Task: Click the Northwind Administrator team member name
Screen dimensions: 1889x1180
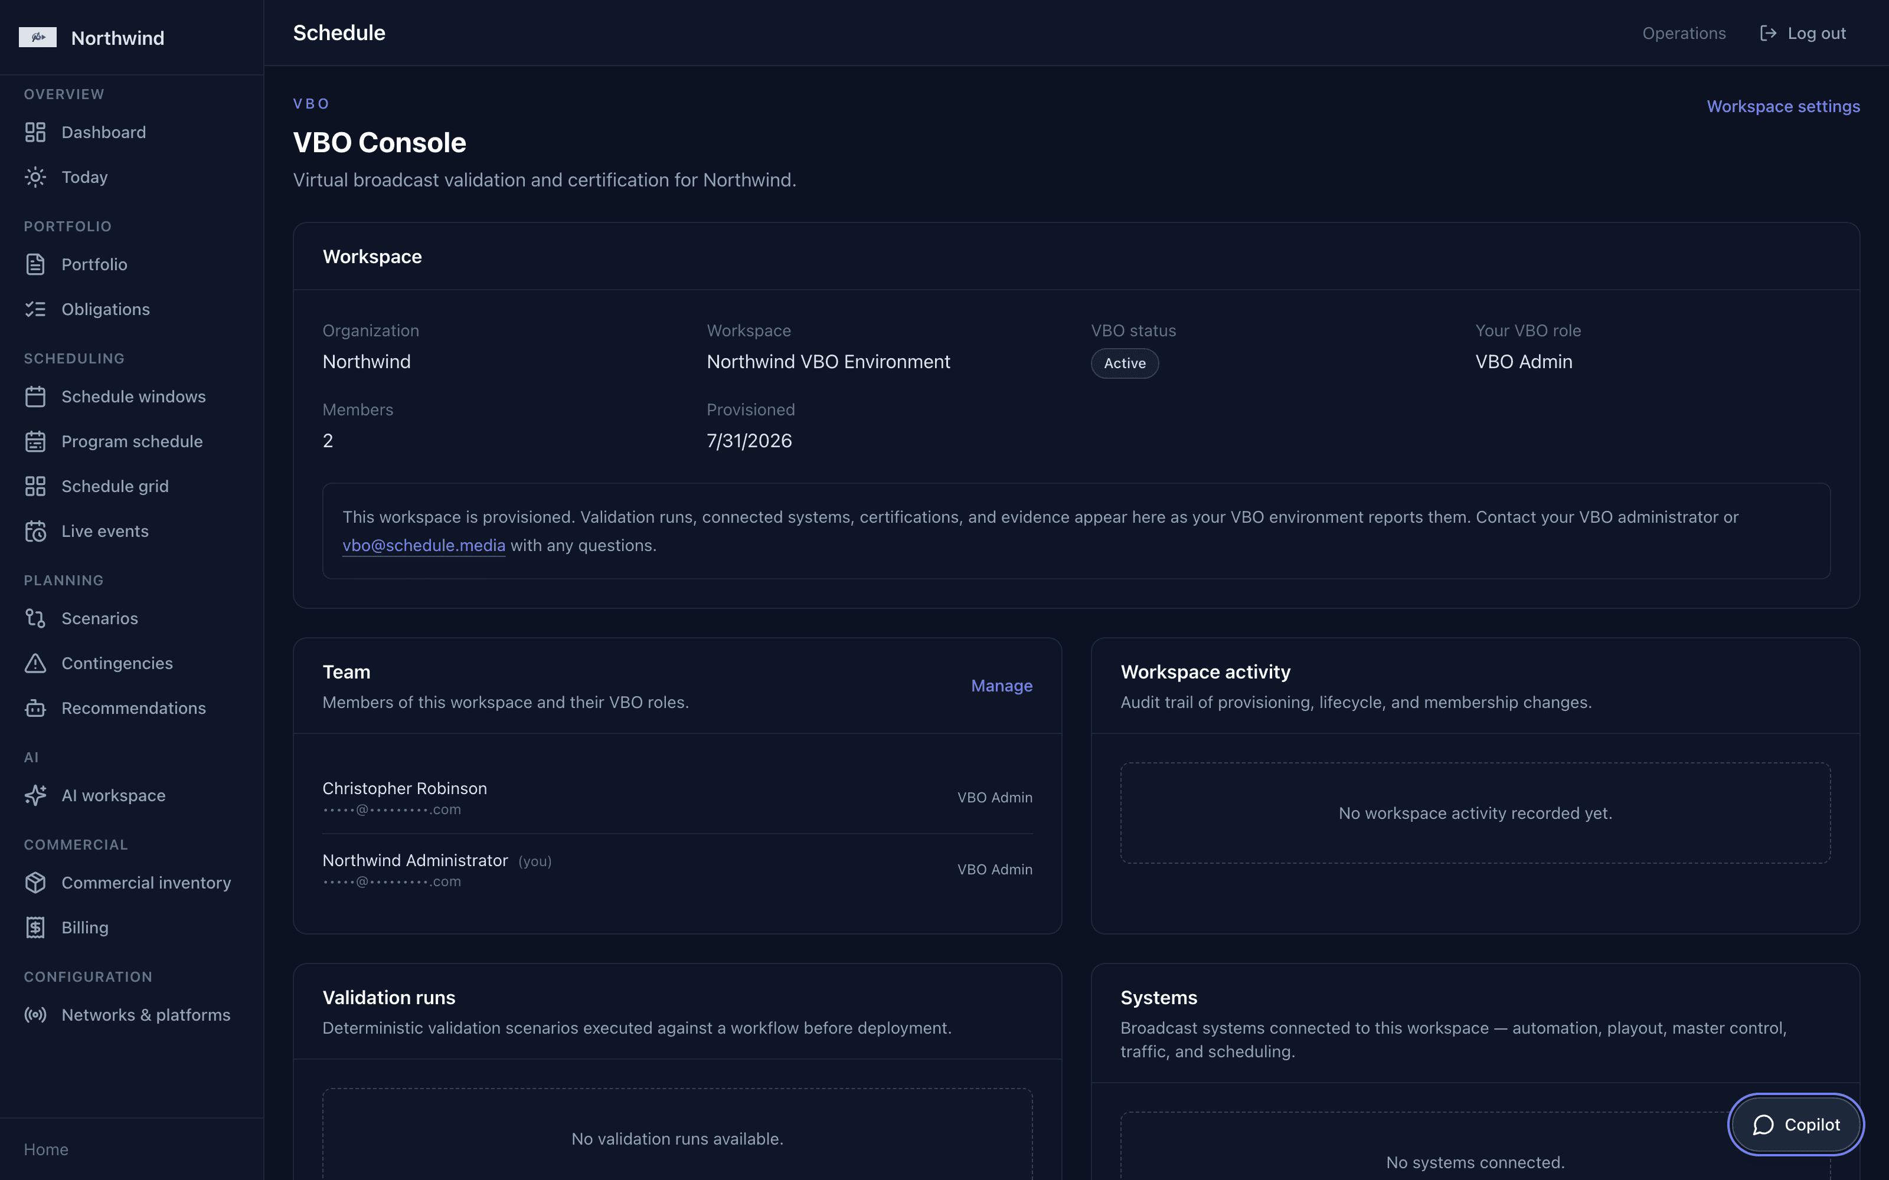Action: [x=414, y=860]
